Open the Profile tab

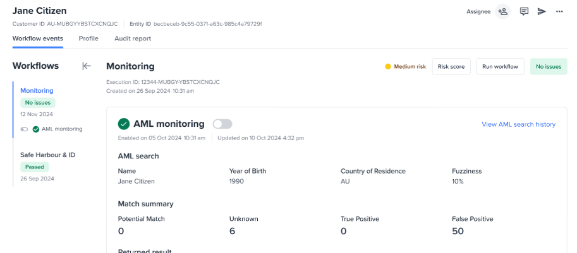[88, 38]
